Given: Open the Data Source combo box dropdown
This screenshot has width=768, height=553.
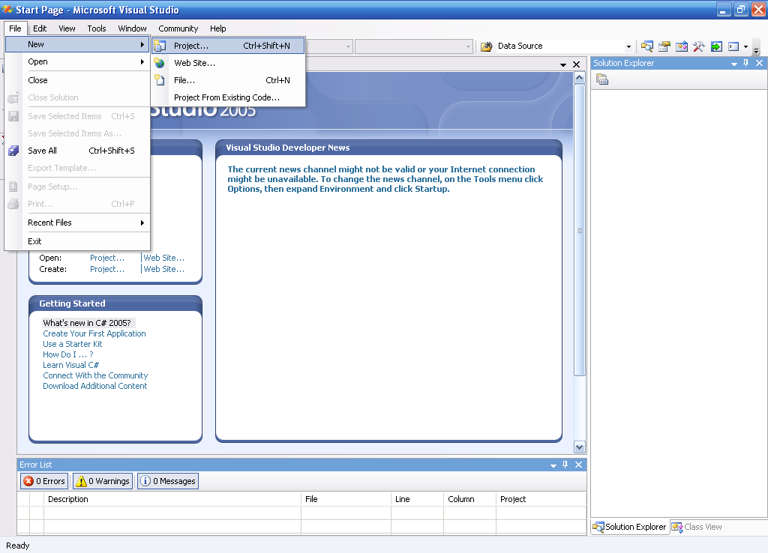Looking at the screenshot, I should point(629,46).
